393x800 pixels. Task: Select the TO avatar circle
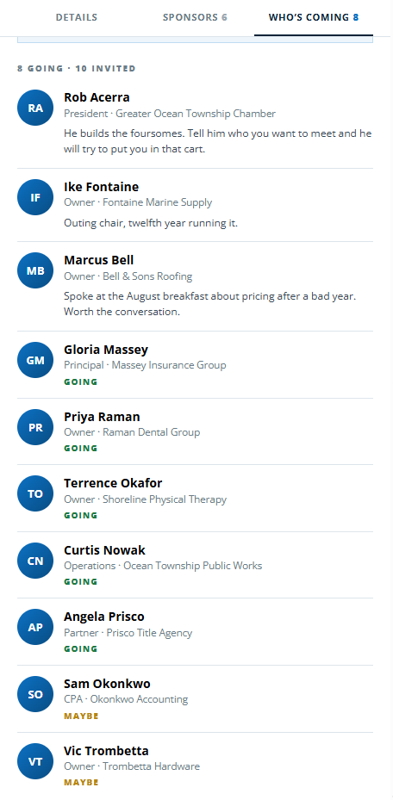(x=35, y=493)
